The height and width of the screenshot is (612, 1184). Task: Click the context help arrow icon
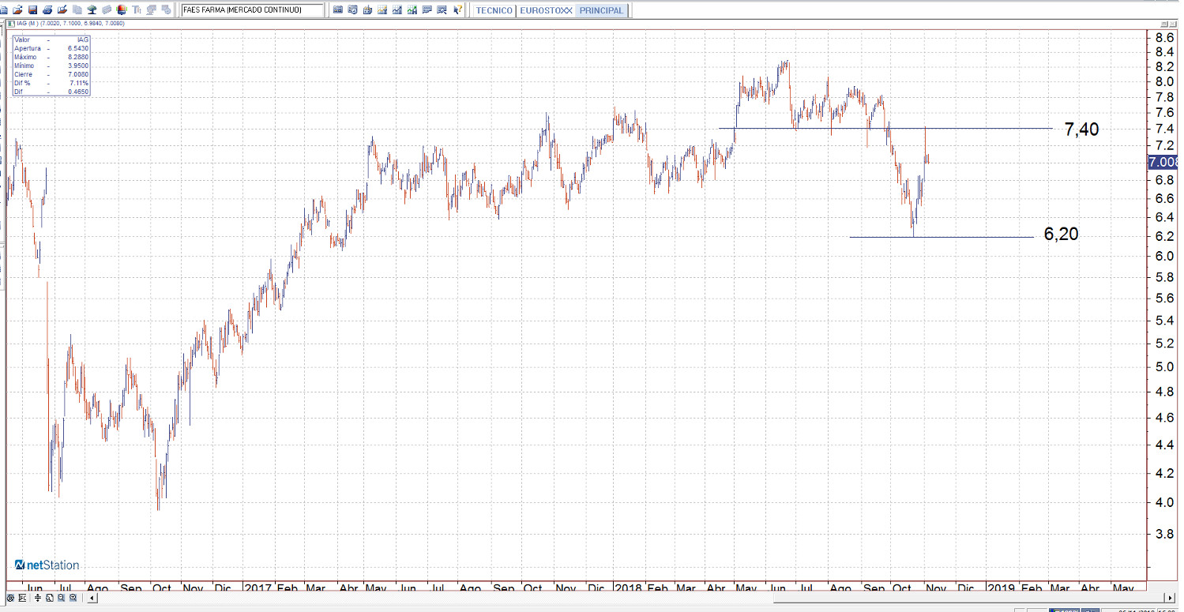pyautogui.click(x=457, y=10)
